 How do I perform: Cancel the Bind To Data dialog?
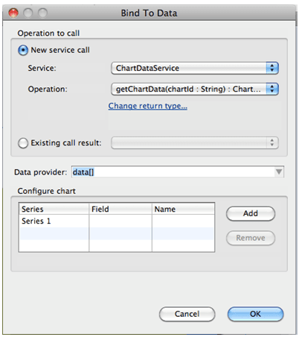pos(187,314)
